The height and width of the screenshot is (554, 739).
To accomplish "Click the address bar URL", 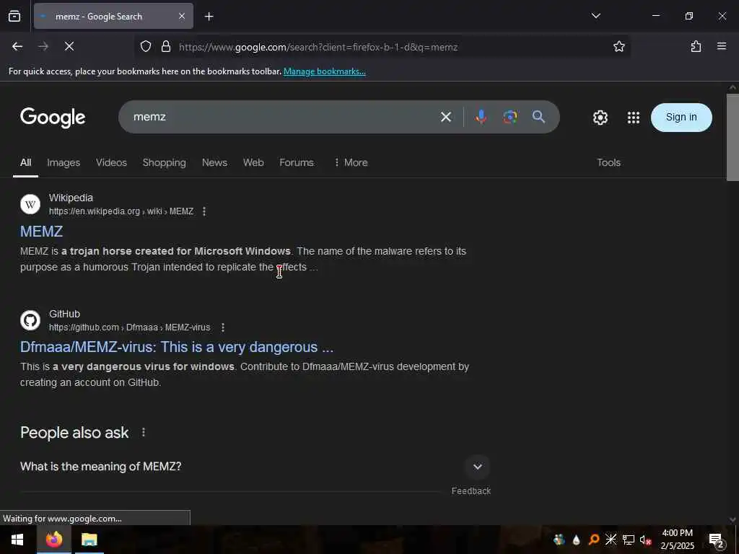I will click(x=318, y=47).
